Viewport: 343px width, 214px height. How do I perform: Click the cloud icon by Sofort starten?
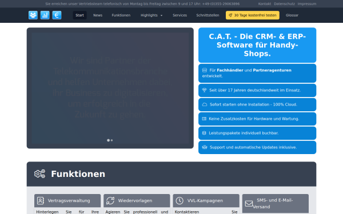point(205,104)
